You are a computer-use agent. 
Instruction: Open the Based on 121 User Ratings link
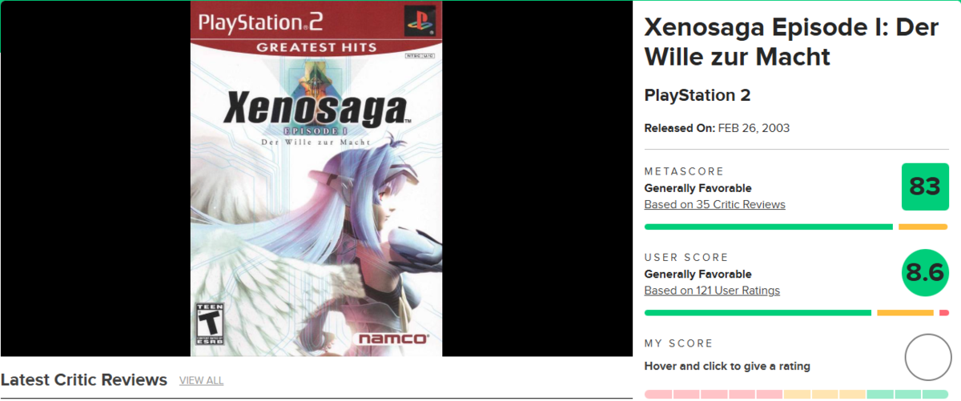tap(712, 291)
